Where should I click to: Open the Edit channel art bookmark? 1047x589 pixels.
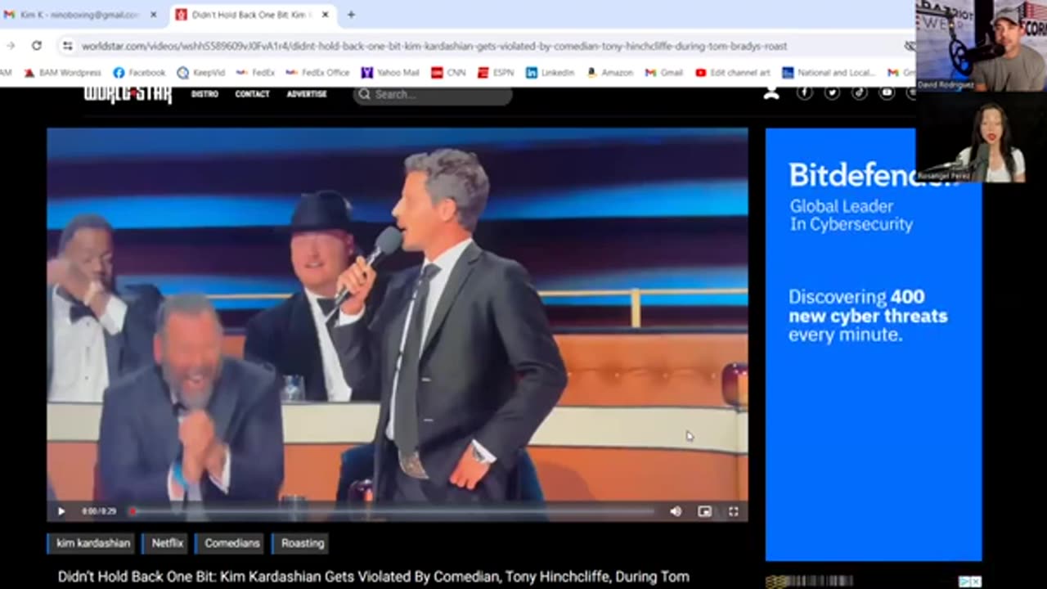tap(732, 73)
